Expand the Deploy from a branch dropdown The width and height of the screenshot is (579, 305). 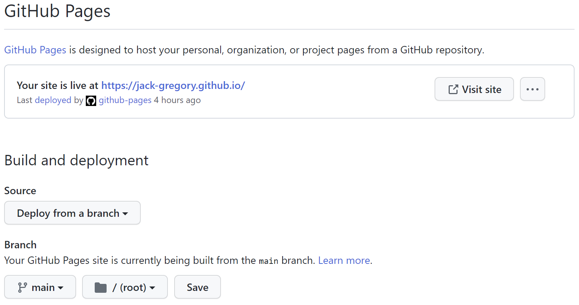coord(72,213)
